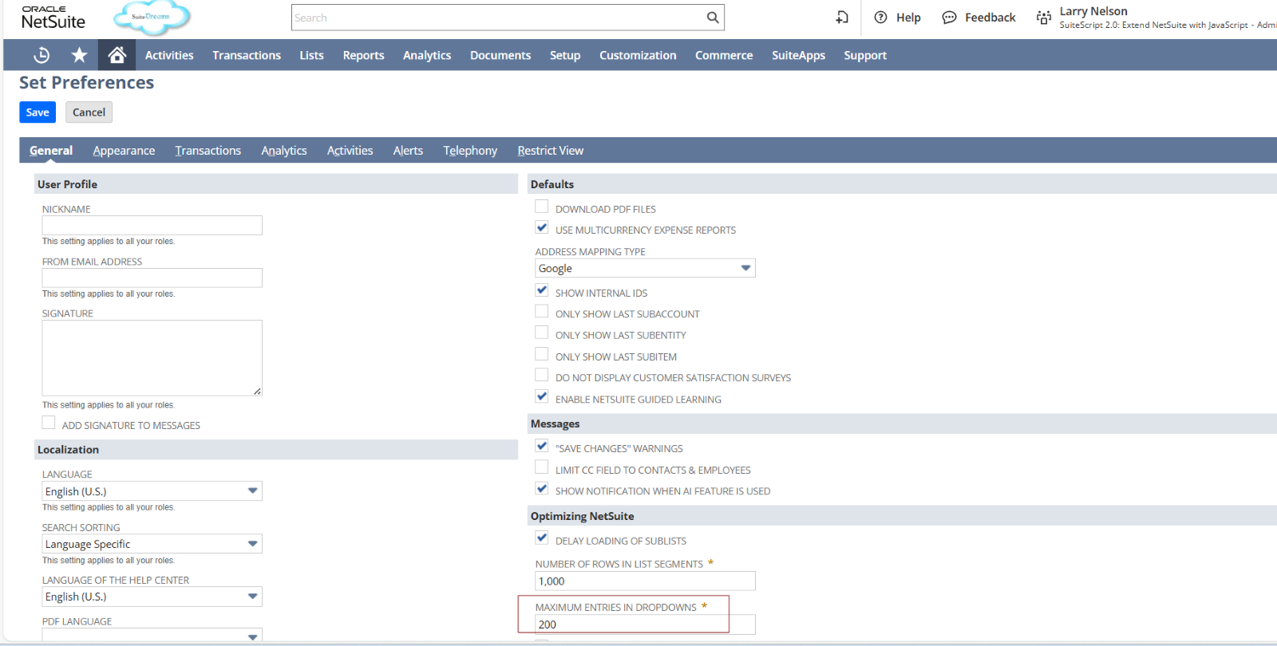Enable Download PDF Files checkbox
Screen dimensions: 1277x646
[x=542, y=207]
